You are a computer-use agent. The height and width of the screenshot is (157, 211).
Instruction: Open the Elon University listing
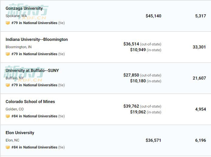pyautogui.click(x=20, y=133)
